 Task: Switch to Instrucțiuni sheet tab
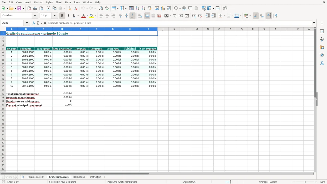point(96,177)
